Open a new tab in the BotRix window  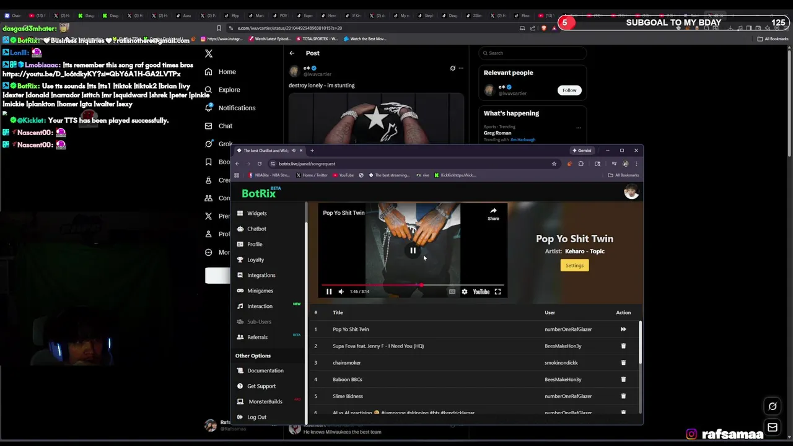[x=312, y=151]
